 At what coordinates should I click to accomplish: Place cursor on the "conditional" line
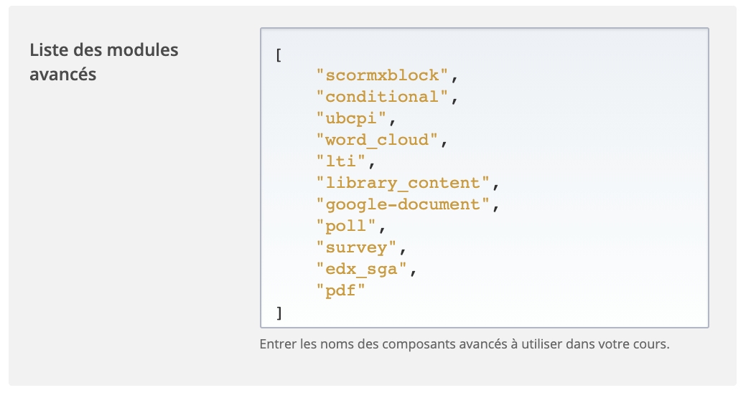coord(382,97)
